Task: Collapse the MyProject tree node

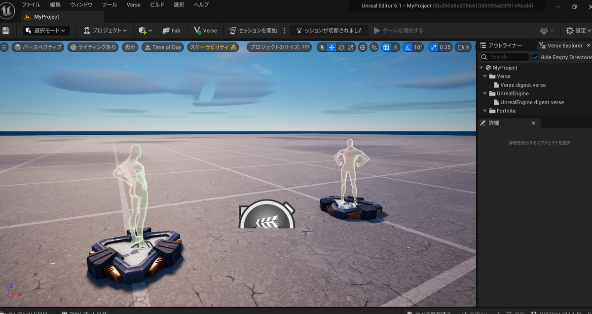Action: tap(481, 68)
